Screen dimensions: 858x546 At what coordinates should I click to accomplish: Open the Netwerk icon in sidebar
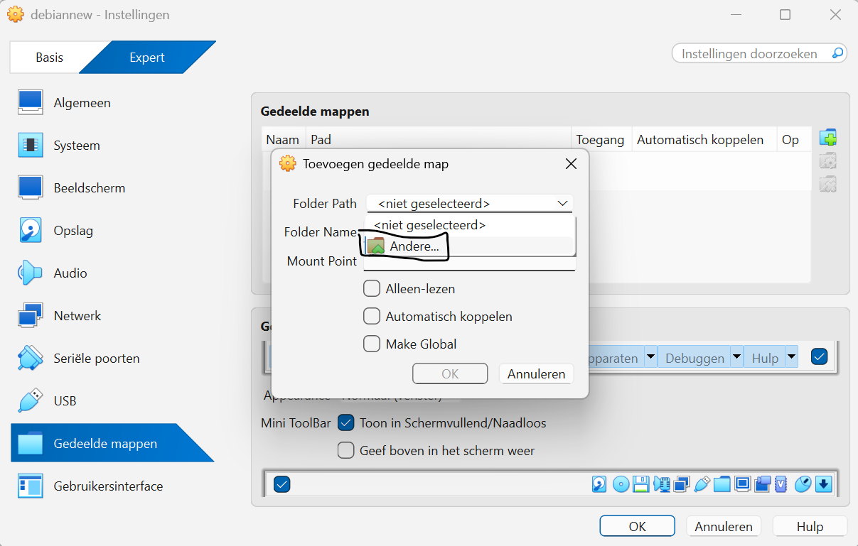pos(31,316)
